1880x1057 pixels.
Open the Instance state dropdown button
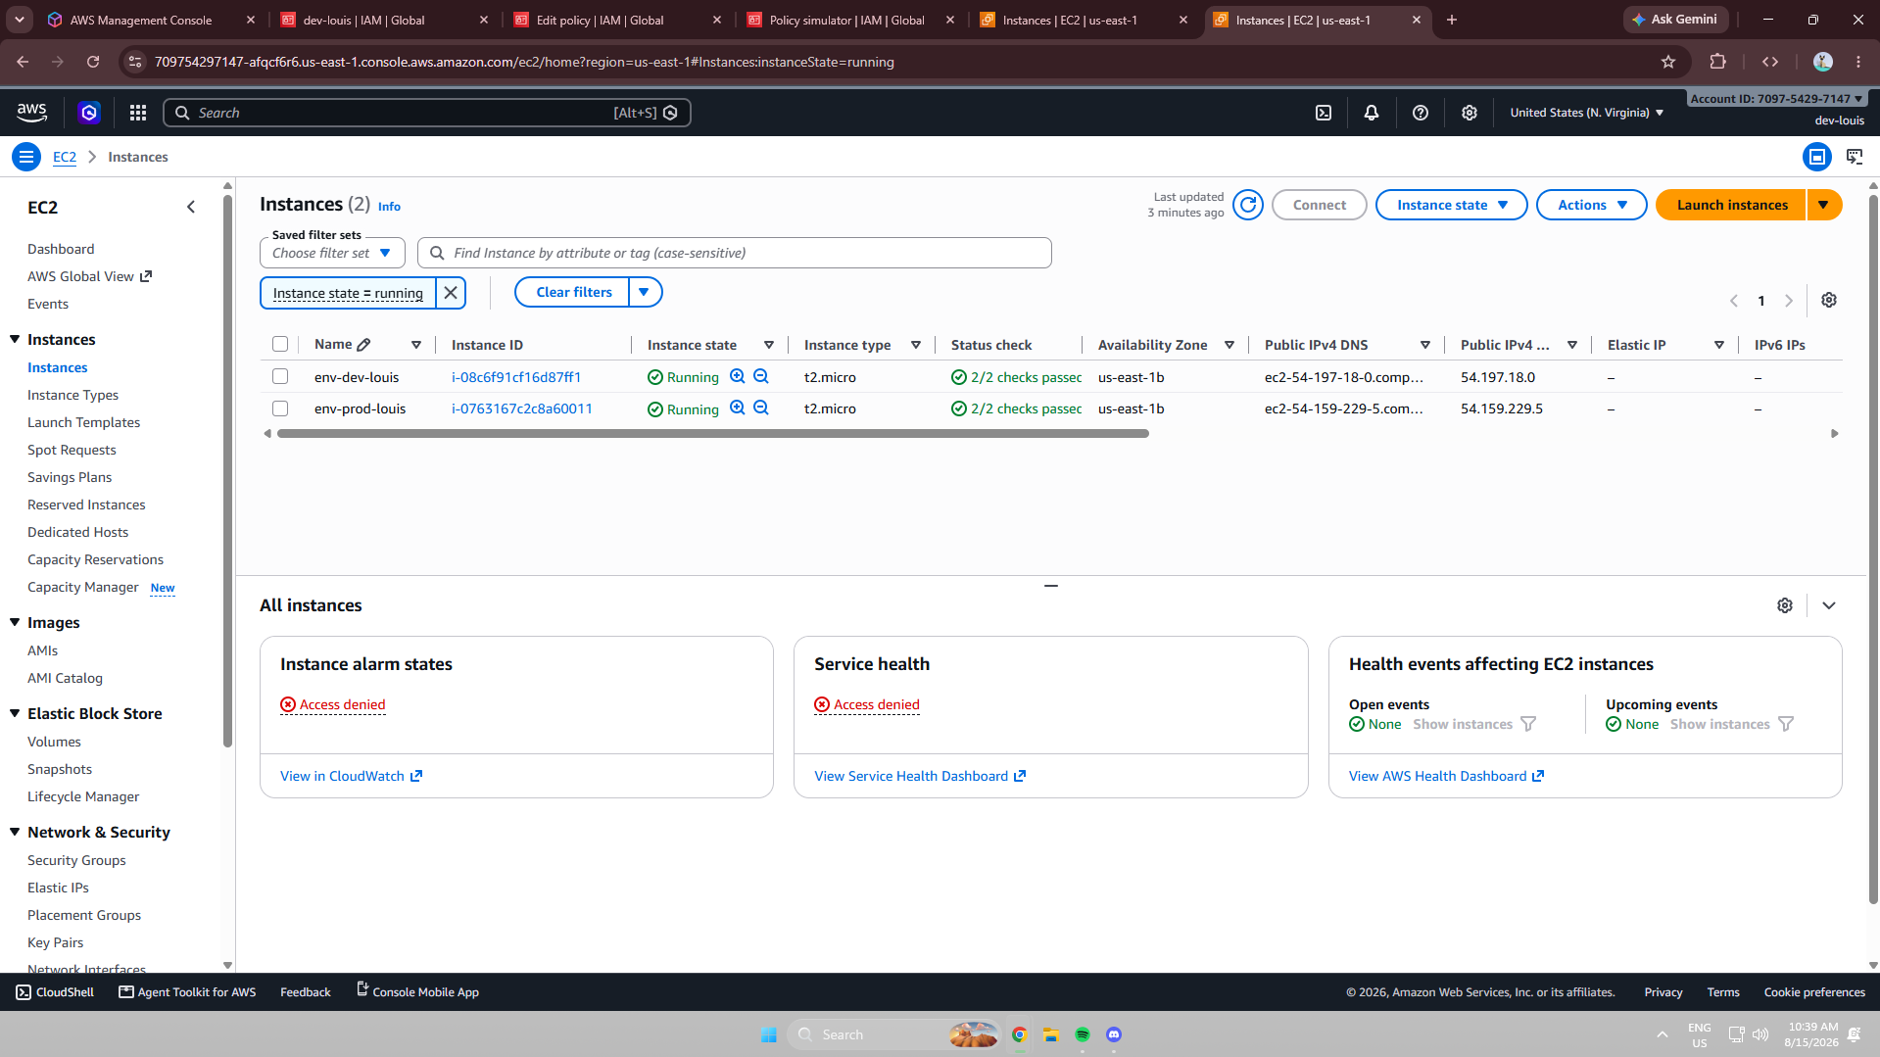pyautogui.click(x=1452, y=205)
